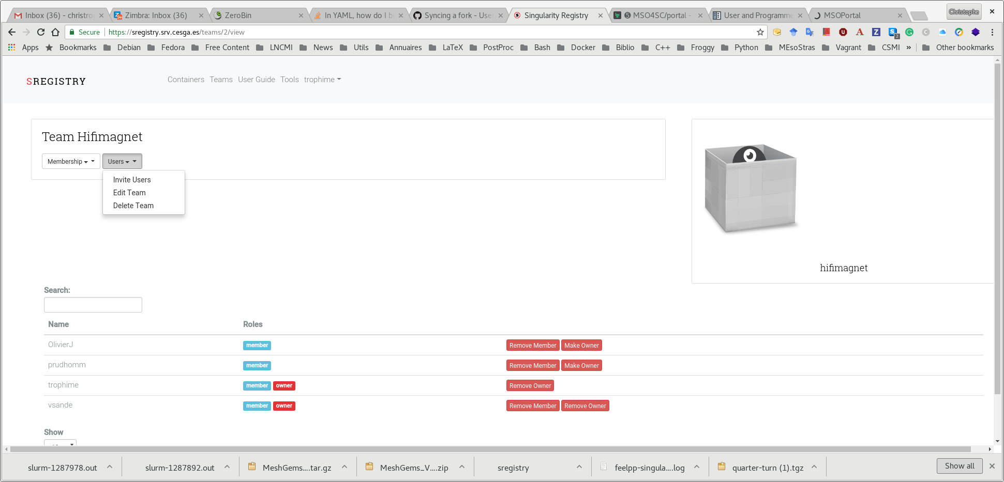Go back with the browser back arrow
Viewport: 1004px width, 482px height.
pyautogui.click(x=12, y=32)
